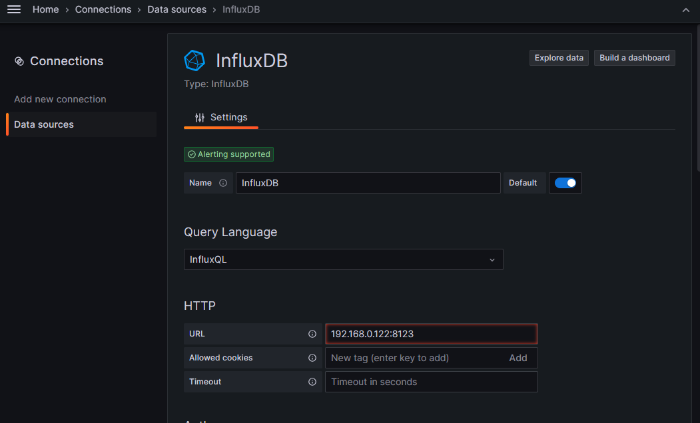Switch to the Settings tab
This screenshot has width=700, height=423.
click(x=221, y=117)
